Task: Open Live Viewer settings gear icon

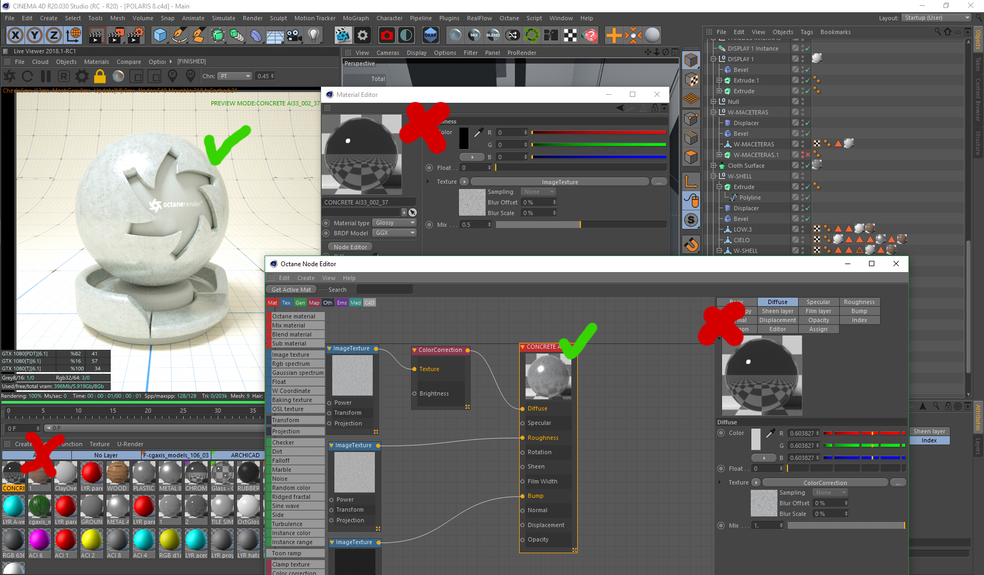Action: point(81,77)
